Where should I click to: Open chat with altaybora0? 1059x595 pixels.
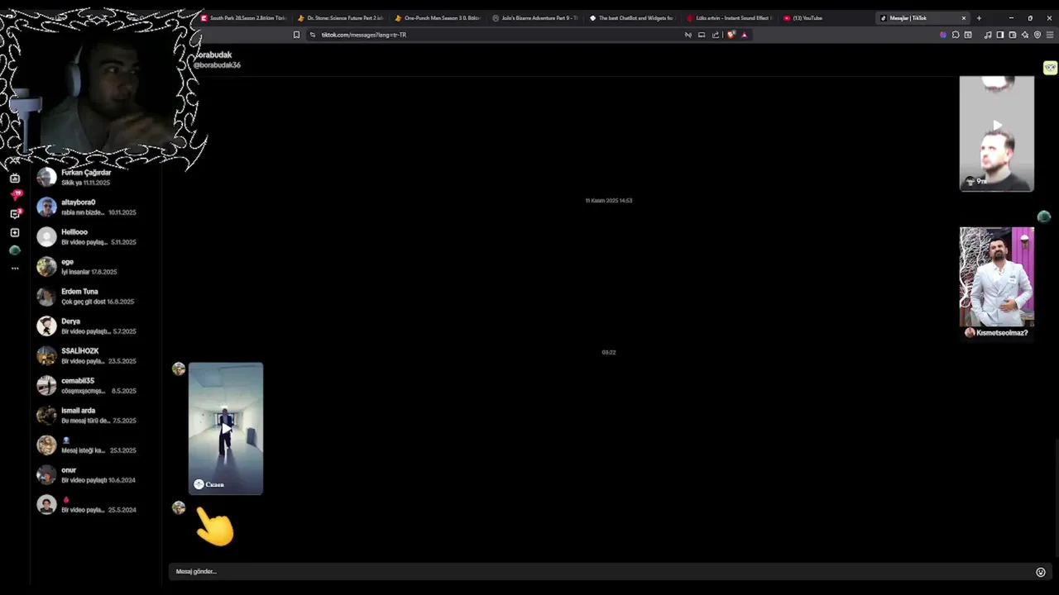95,207
